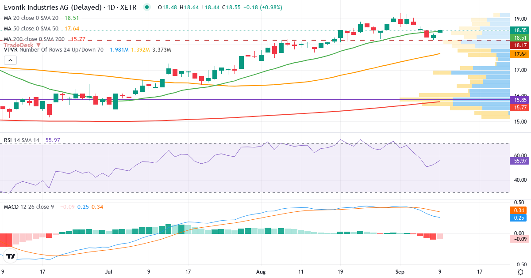
Task: Select the Evonik Industries AG symbol title
Action: tap(70, 8)
